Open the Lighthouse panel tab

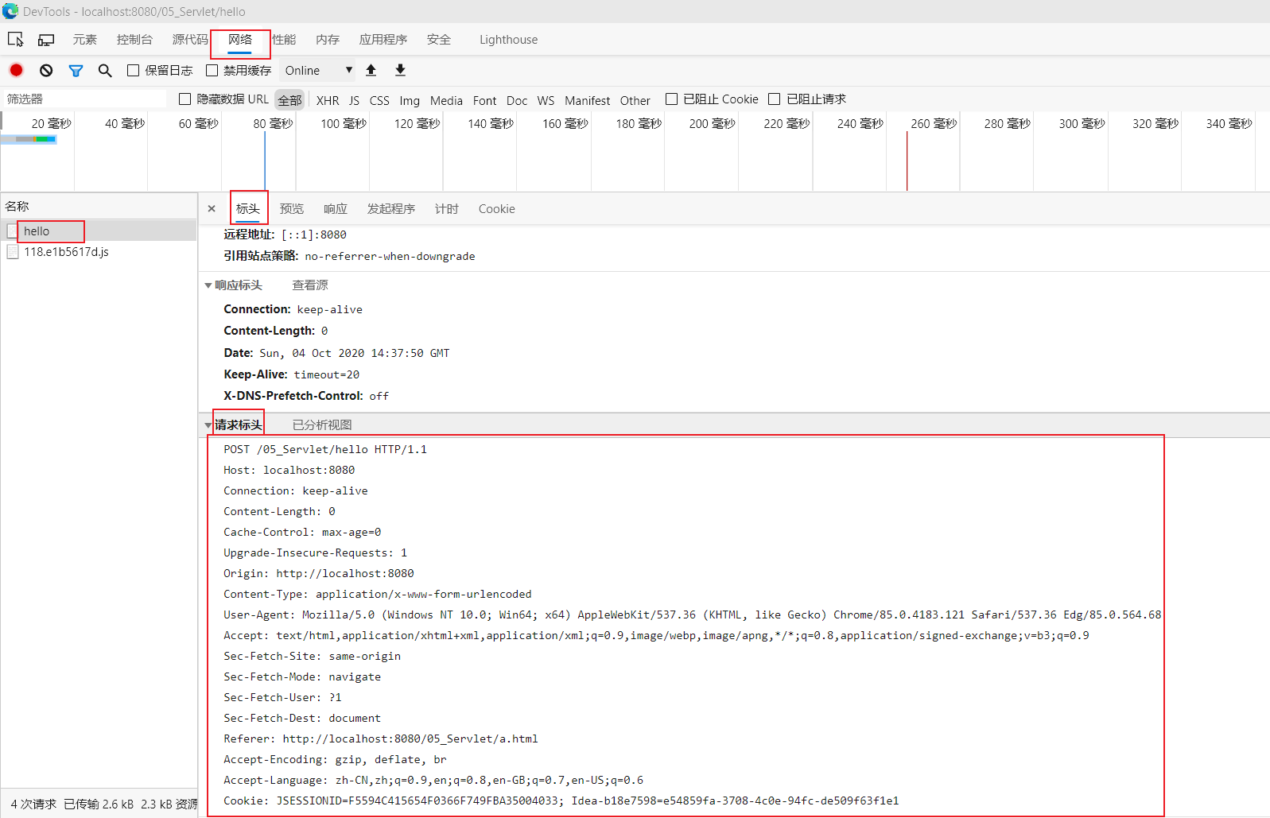508,39
